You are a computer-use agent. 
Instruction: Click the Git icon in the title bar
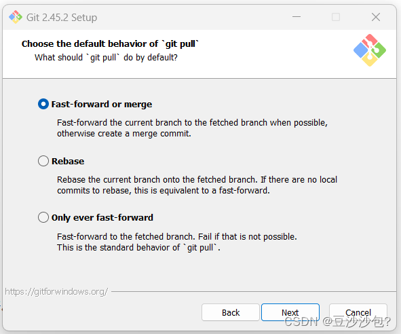tap(16, 17)
